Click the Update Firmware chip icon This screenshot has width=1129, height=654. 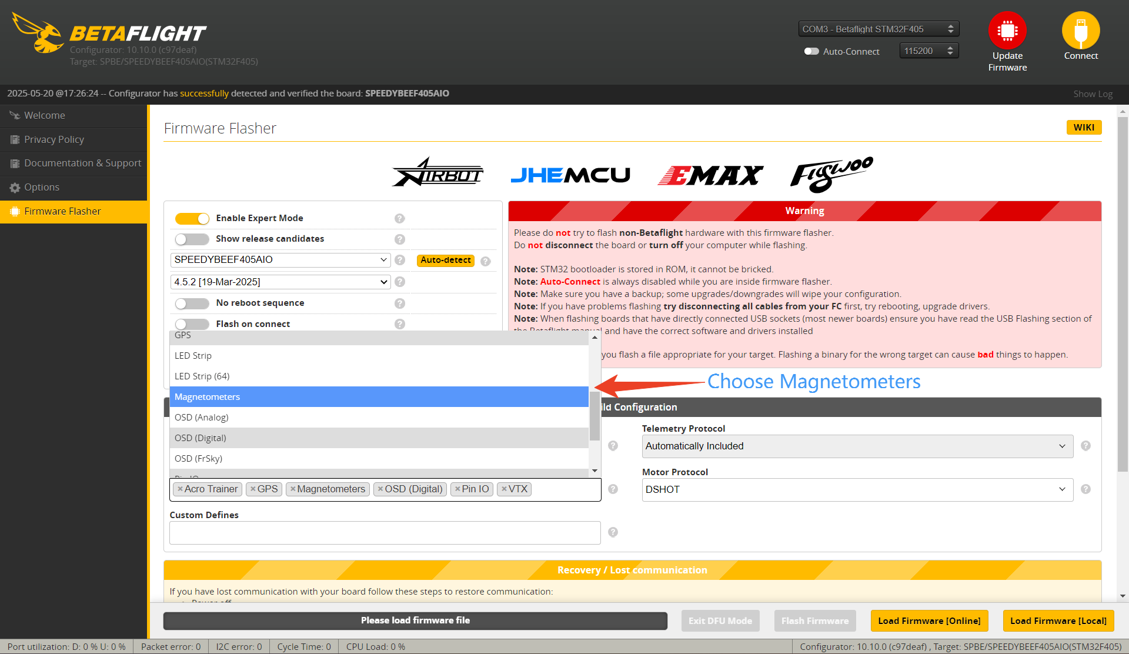point(1007,30)
